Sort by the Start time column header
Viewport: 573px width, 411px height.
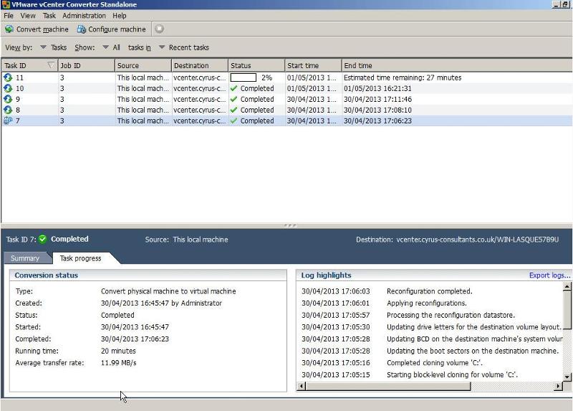pyautogui.click(x=313, y=65)
